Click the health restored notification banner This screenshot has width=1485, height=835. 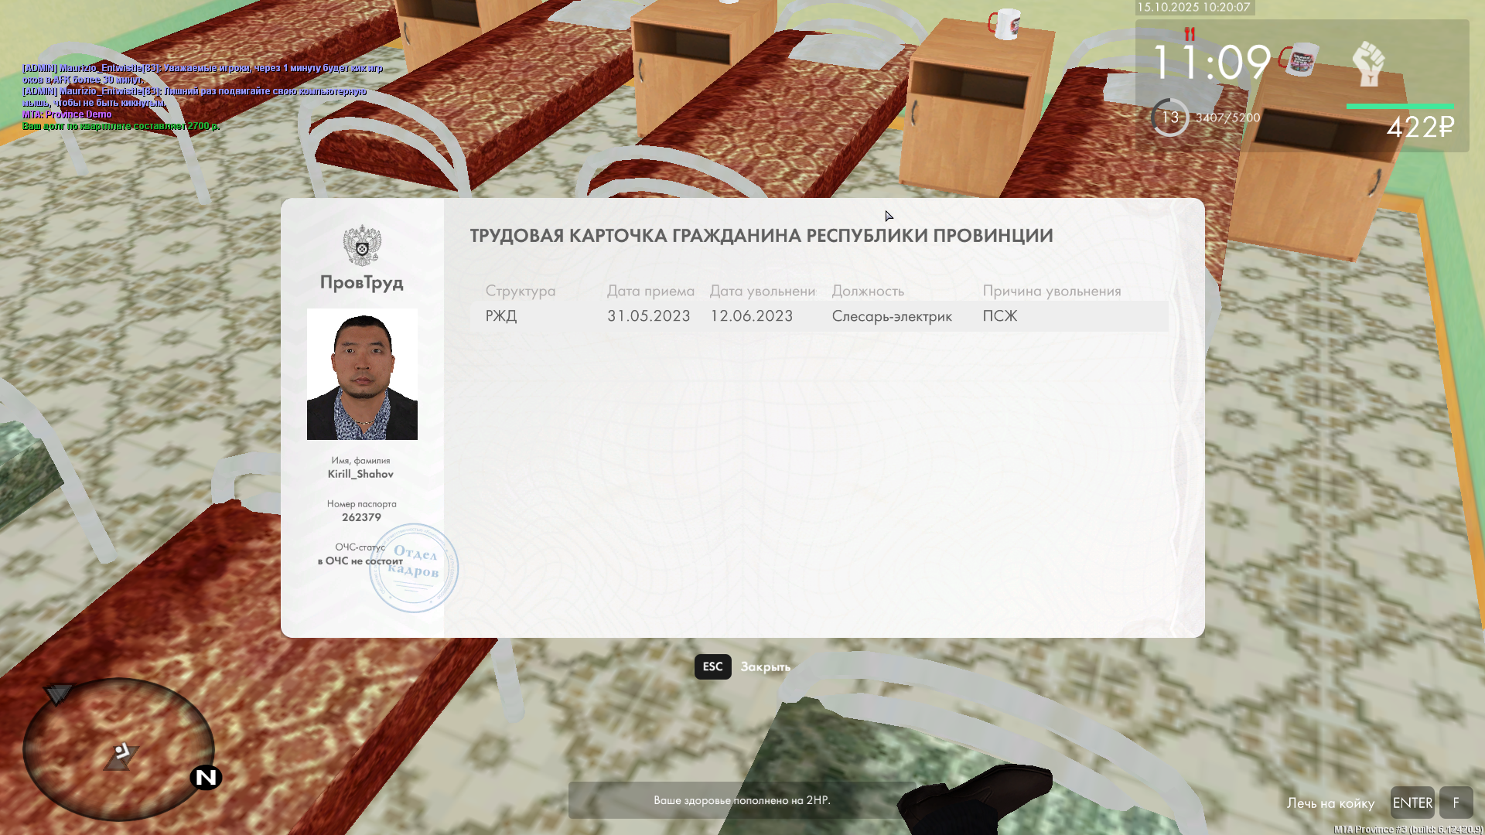tap(741, 800)
